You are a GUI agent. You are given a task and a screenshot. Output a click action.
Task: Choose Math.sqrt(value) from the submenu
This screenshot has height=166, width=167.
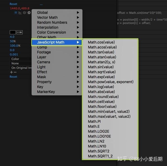pyautogui.click(x=110, y=72)
